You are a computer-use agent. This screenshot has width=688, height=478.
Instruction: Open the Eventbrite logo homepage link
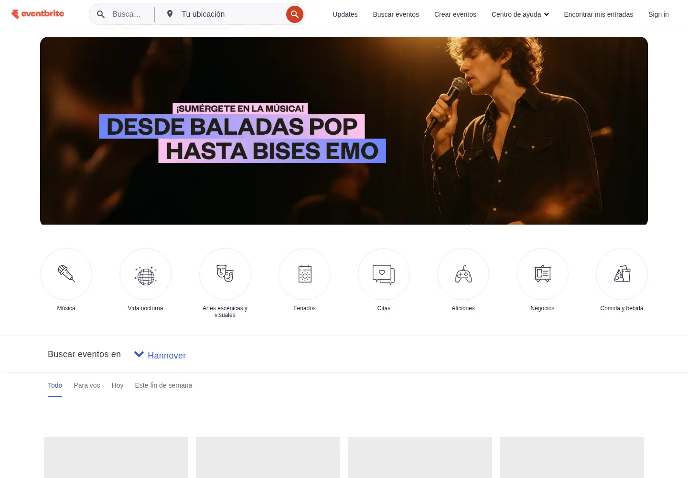point(38,14)
